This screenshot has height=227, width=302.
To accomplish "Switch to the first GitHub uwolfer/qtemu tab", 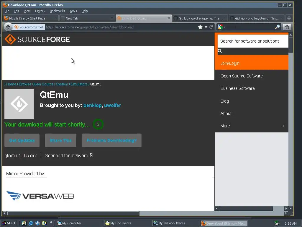I will point(200,18).
